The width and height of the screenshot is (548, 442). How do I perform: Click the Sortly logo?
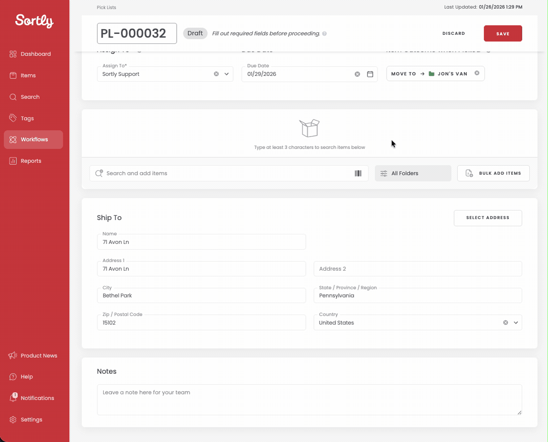click(x=34, y=21)
